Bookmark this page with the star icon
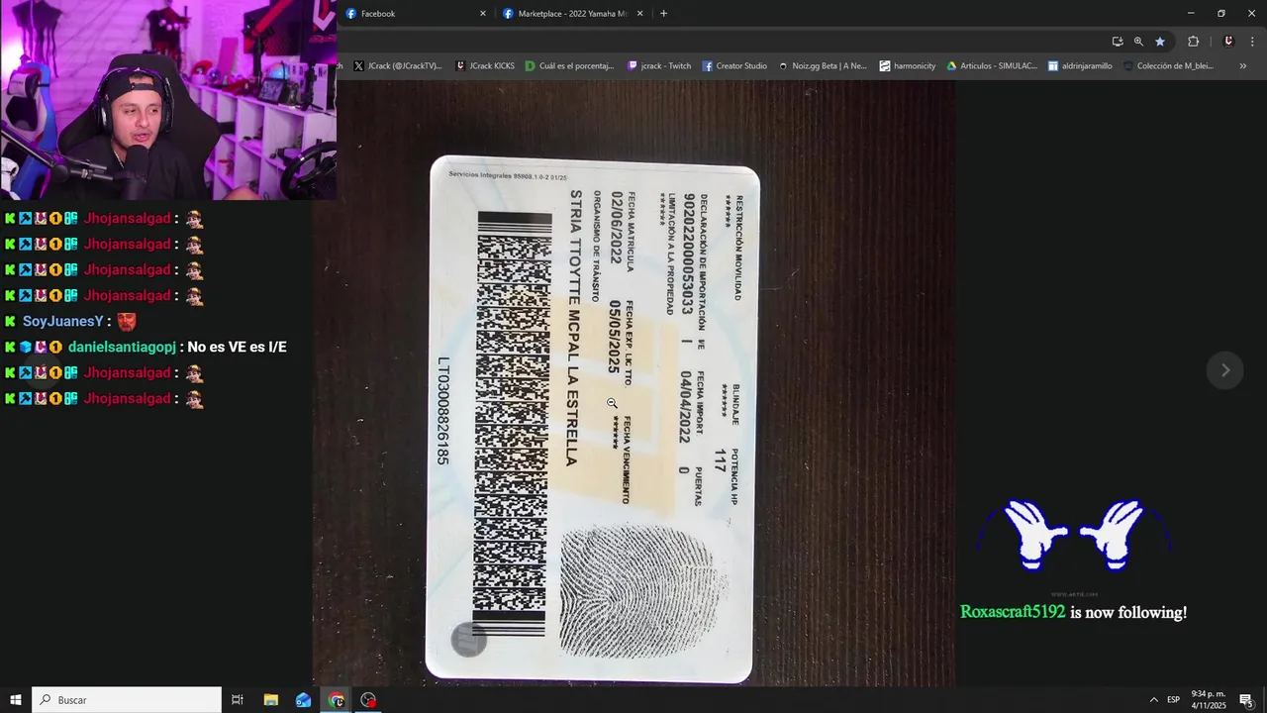Viewport: 1267px width, 713px height. click(x=1160, y=42)
